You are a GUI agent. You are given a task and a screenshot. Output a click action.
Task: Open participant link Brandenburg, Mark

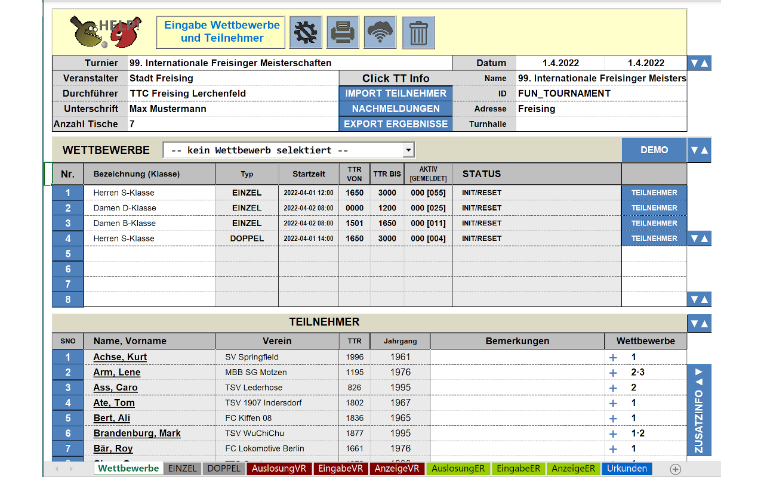coord(137,433)
